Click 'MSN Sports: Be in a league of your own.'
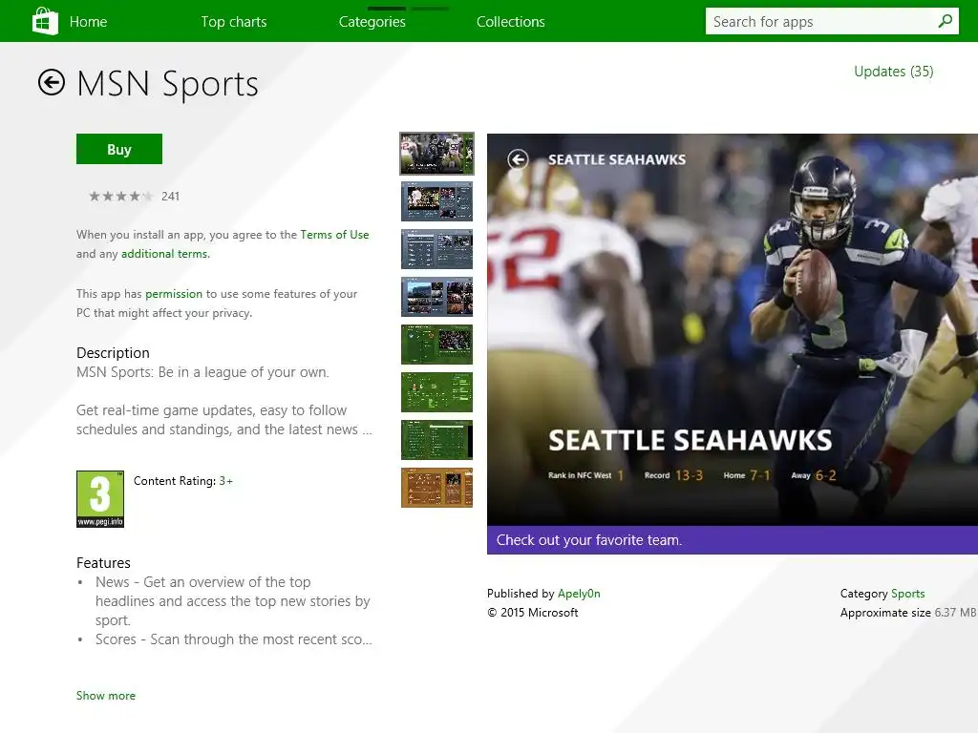The height and width of the screenshot is (733, 978). (x=202, y=372)
